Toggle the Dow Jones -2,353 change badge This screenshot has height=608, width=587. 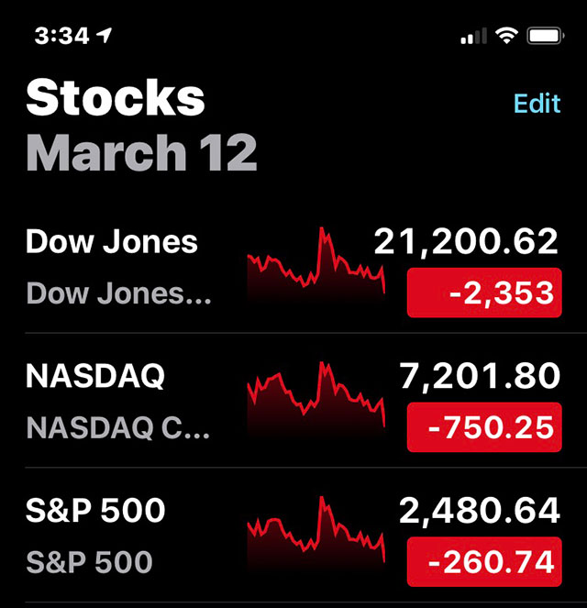[484, 293]
